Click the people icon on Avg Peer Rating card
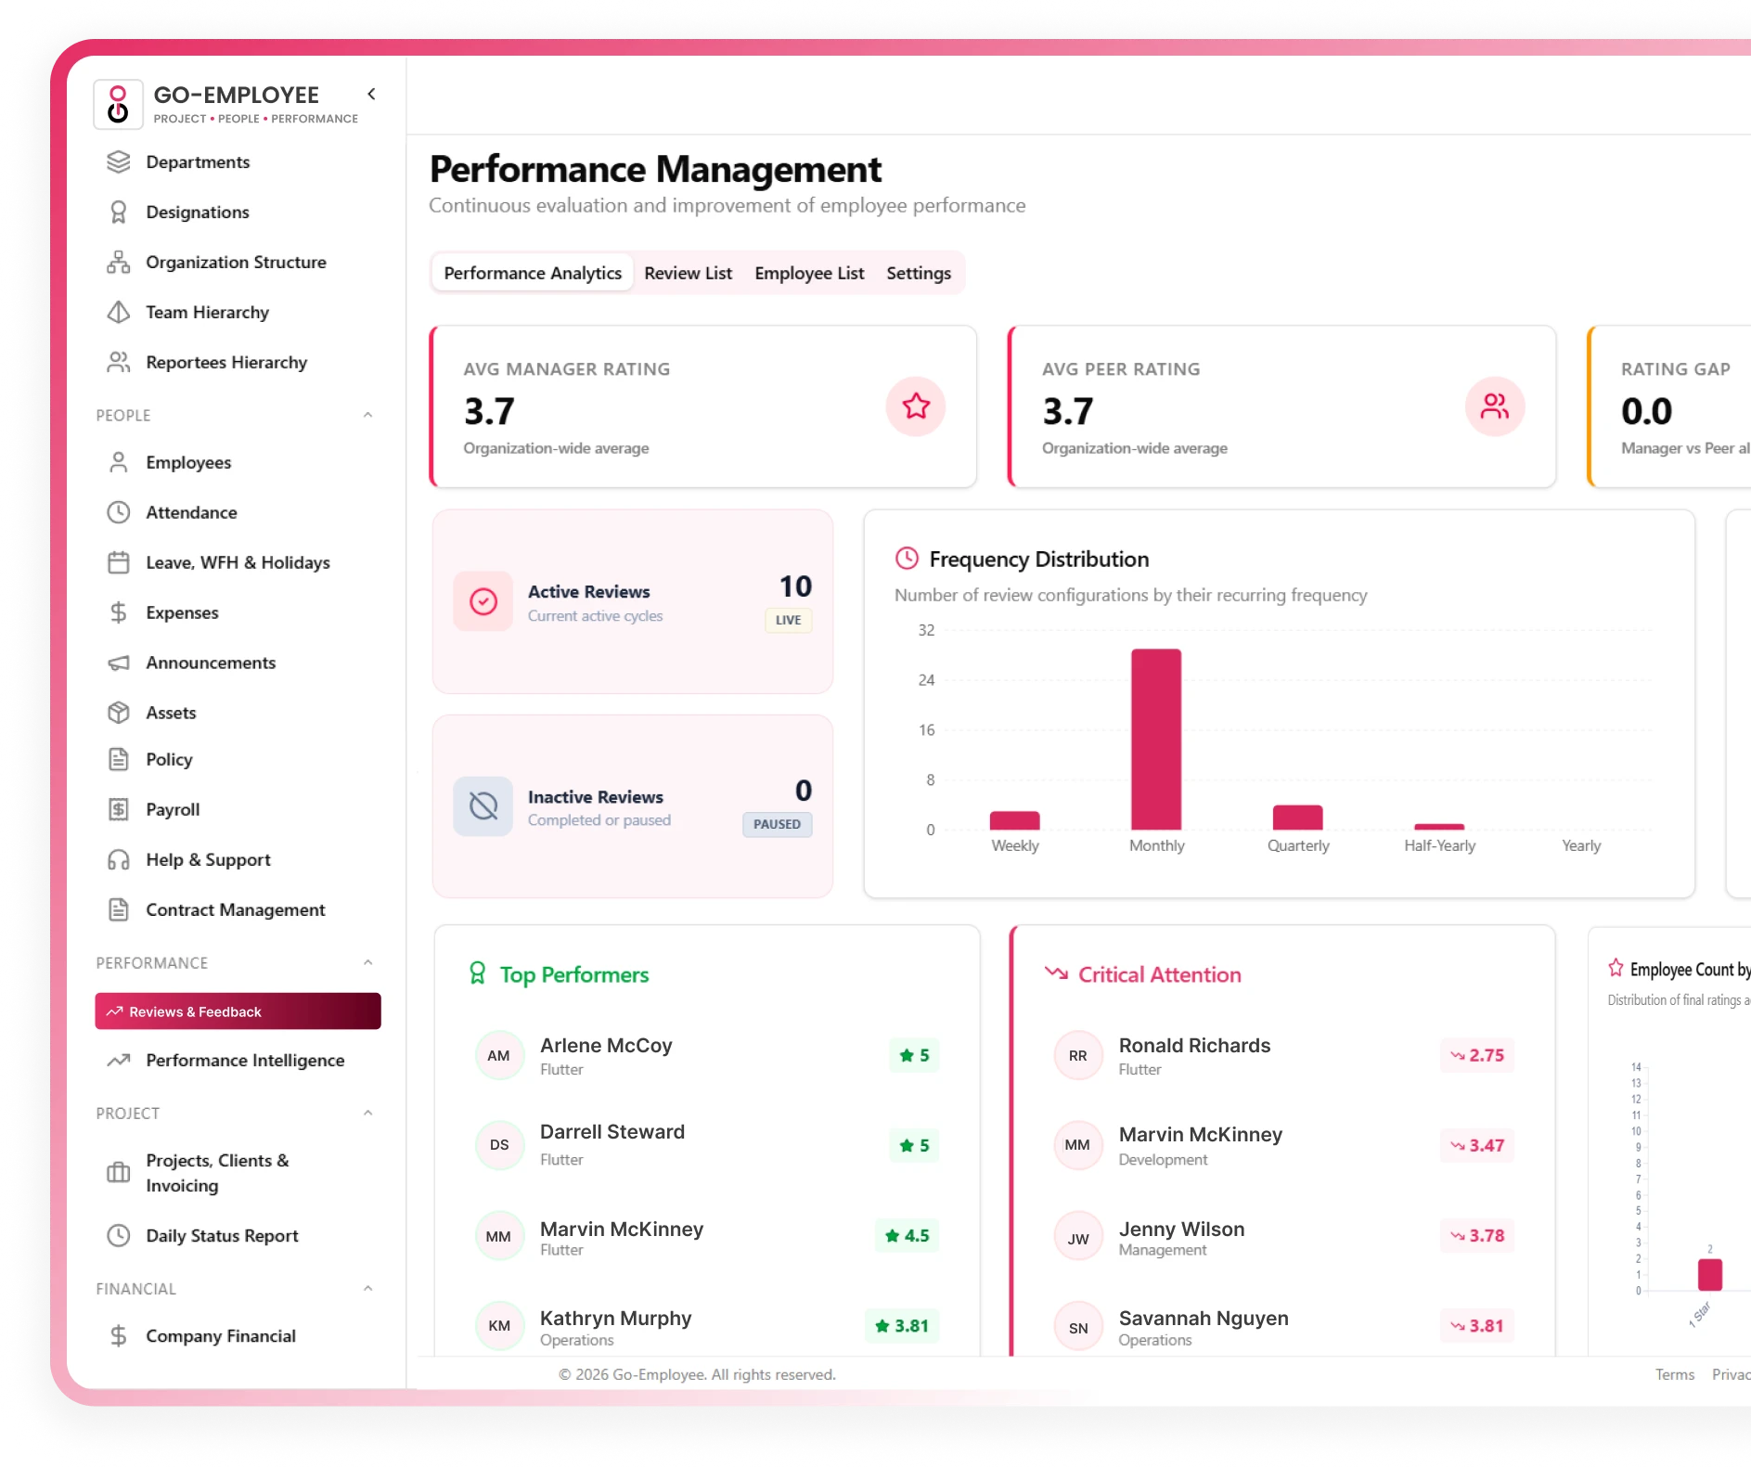Screen dimensions: 1751x1468 point(1495,406)
